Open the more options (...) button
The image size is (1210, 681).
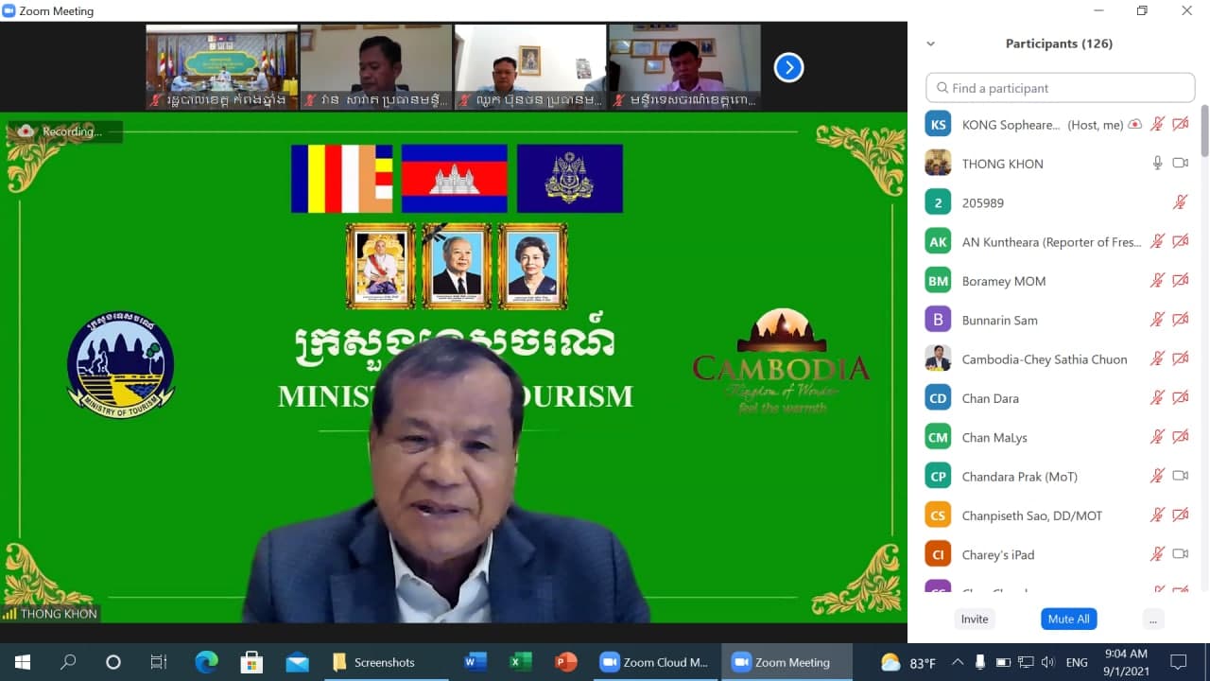[x=1151, y=619]
